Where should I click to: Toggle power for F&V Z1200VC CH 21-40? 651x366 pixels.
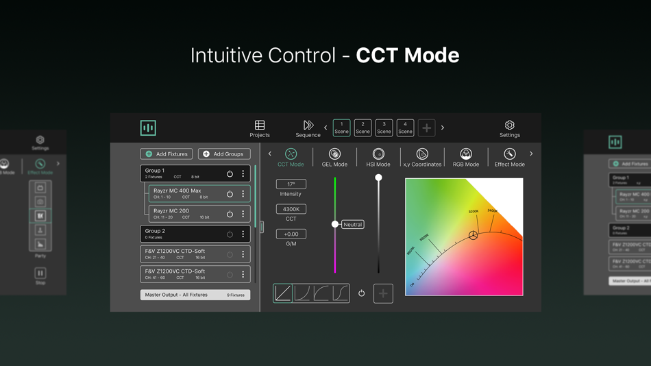pyautogui.click(x=230, y=254)
